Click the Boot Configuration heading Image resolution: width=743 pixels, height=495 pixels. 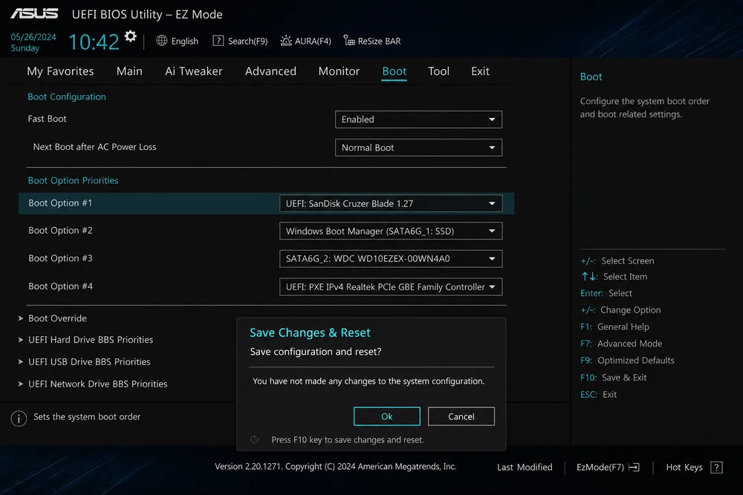(x=67, y=96)
